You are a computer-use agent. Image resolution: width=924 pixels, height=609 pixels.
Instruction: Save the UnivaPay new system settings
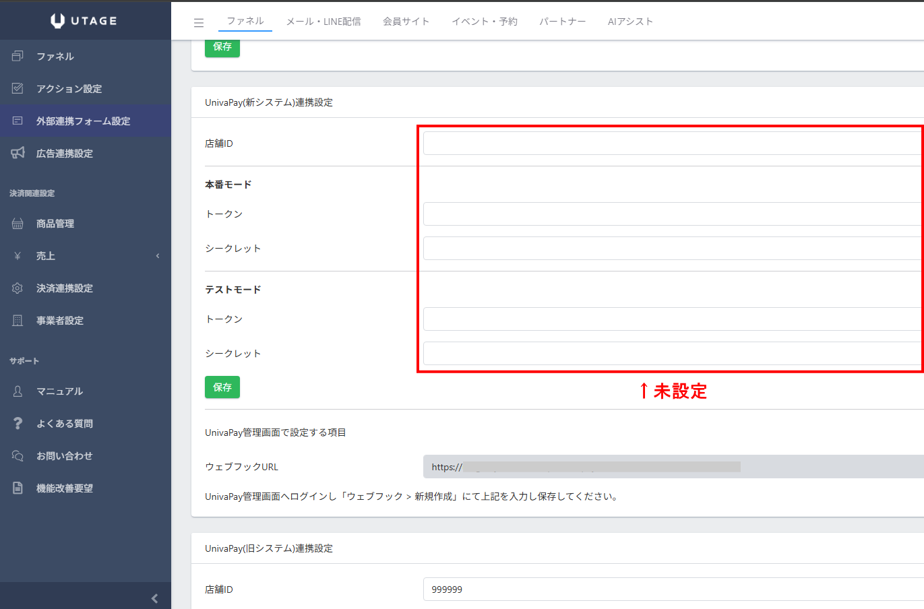pyautogui.click(x=222, y=387)
